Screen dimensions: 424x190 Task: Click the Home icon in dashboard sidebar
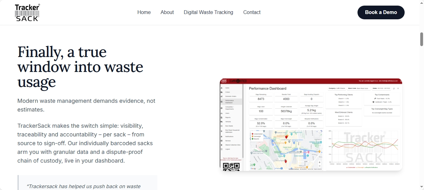pos(221,88)
